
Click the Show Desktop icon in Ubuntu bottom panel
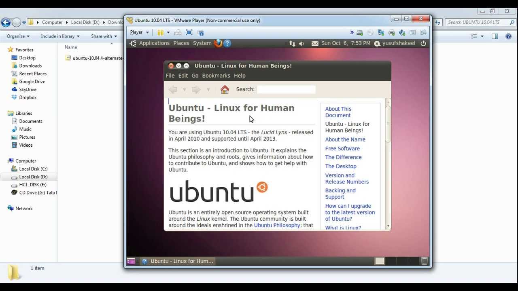coord(131,261)
